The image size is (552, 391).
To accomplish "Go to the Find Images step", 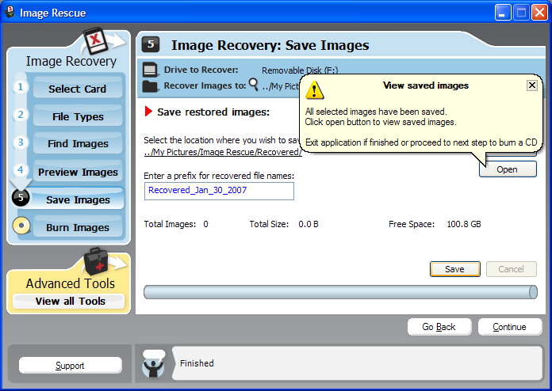I will click(78, 142).
